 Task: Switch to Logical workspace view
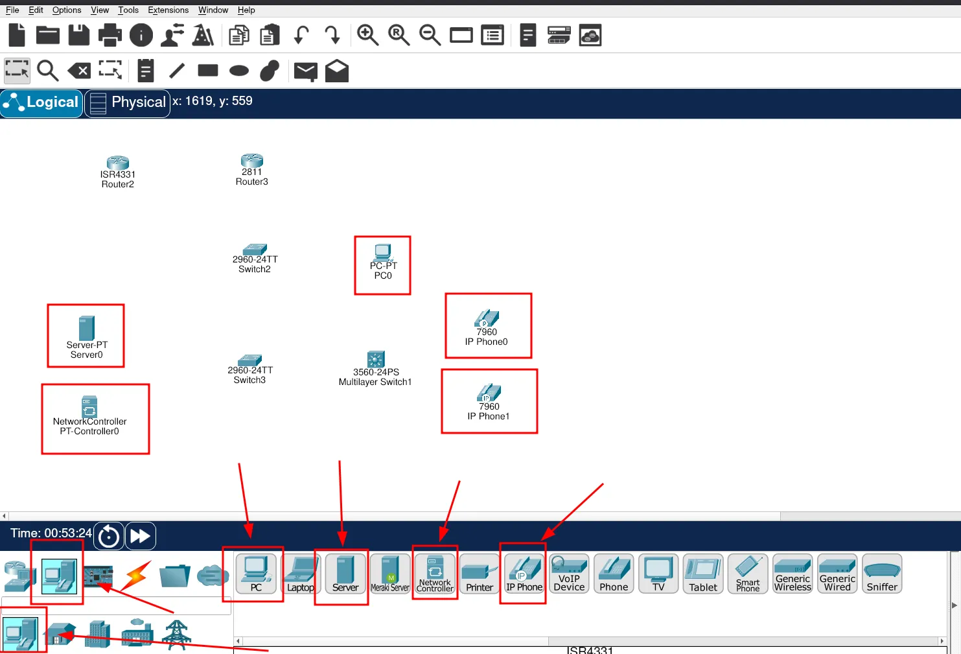(x=42, y=103)
